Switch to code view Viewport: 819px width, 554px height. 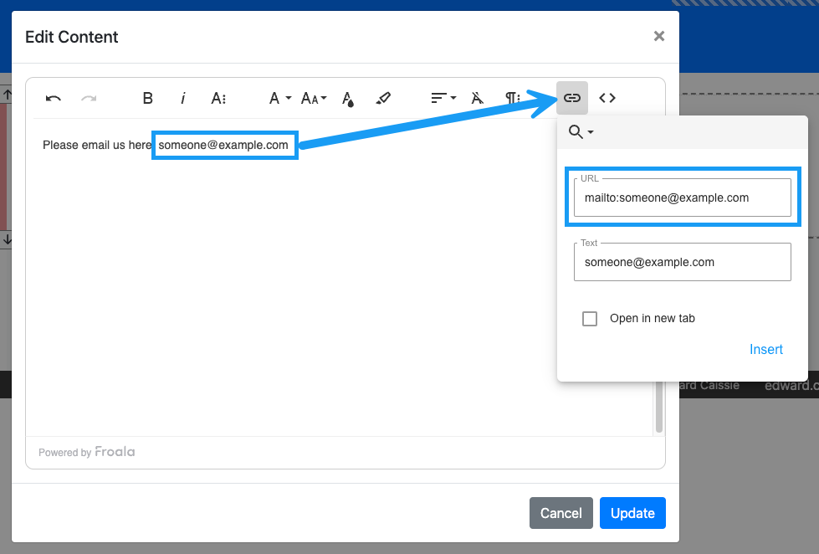coord(607,98)
